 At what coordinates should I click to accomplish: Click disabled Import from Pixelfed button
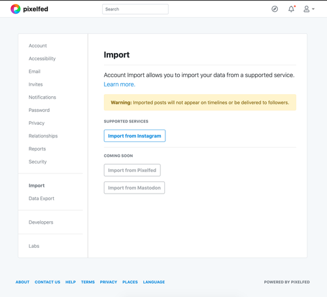pos(132,170)
